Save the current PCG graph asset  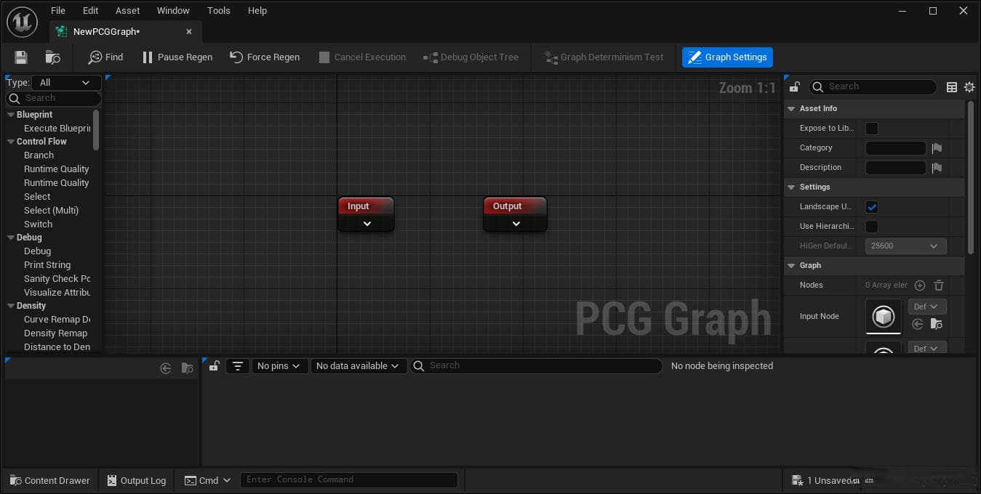[x=21, y=57]
